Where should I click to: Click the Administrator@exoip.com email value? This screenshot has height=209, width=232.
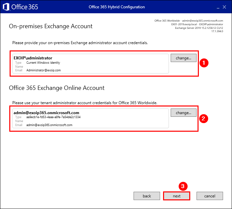click(x=43, y=70)
